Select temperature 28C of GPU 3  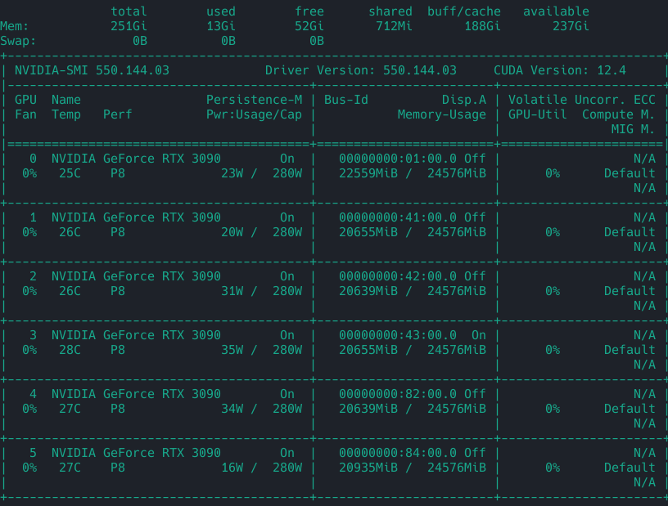[x=70, y=350]
